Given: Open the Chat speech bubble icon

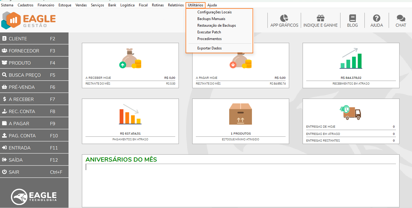Looking at the screenshot, I should (x=401, y=18).
